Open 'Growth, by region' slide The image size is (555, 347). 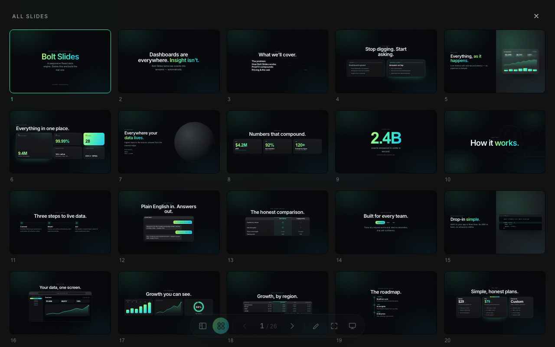pyautogui.click(x=277, y=303)
